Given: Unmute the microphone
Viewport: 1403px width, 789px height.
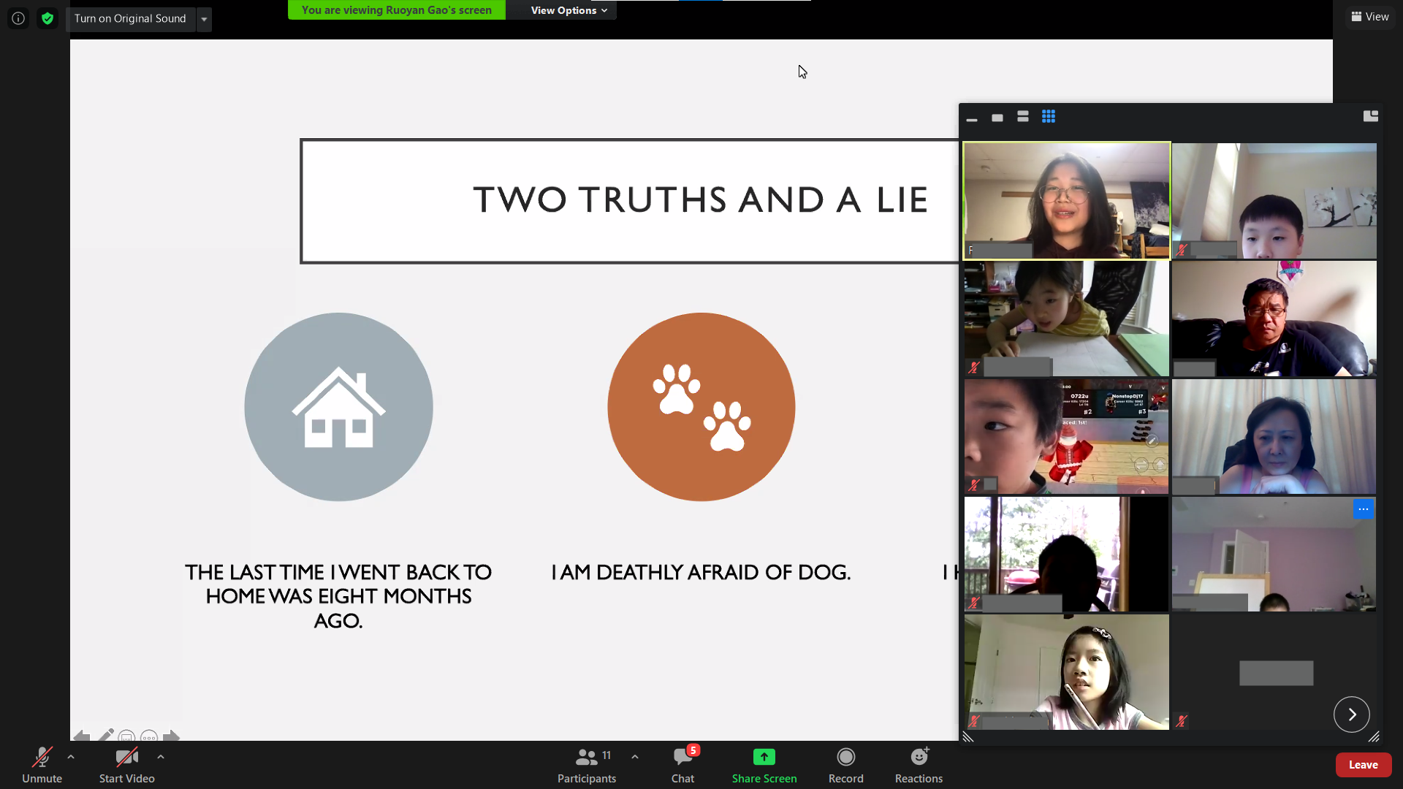Looking at the screenshot, I should [42, 764].
